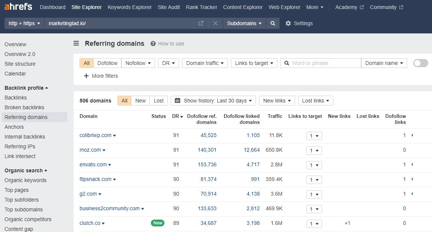Click the ahrefs logo
Screen dimensions: 432x232
(18, 7)
